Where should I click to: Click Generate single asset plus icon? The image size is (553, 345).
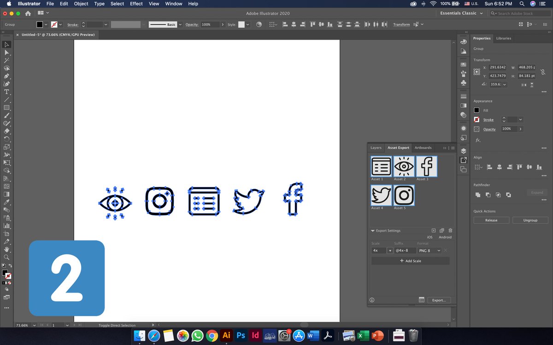pos(434,230)
